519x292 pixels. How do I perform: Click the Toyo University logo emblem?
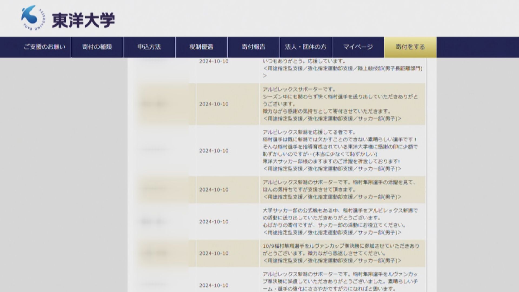tap(33, 18)
